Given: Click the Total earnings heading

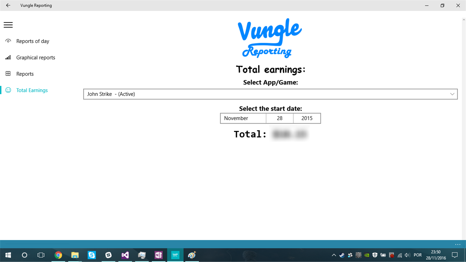Looking at the screenshot, I should click(271, 70).
